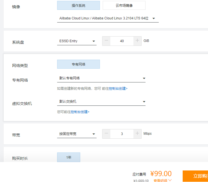Expand the ESSD Entry disk type dropdown
Screen dimensions: 208x182
point(77,41)
